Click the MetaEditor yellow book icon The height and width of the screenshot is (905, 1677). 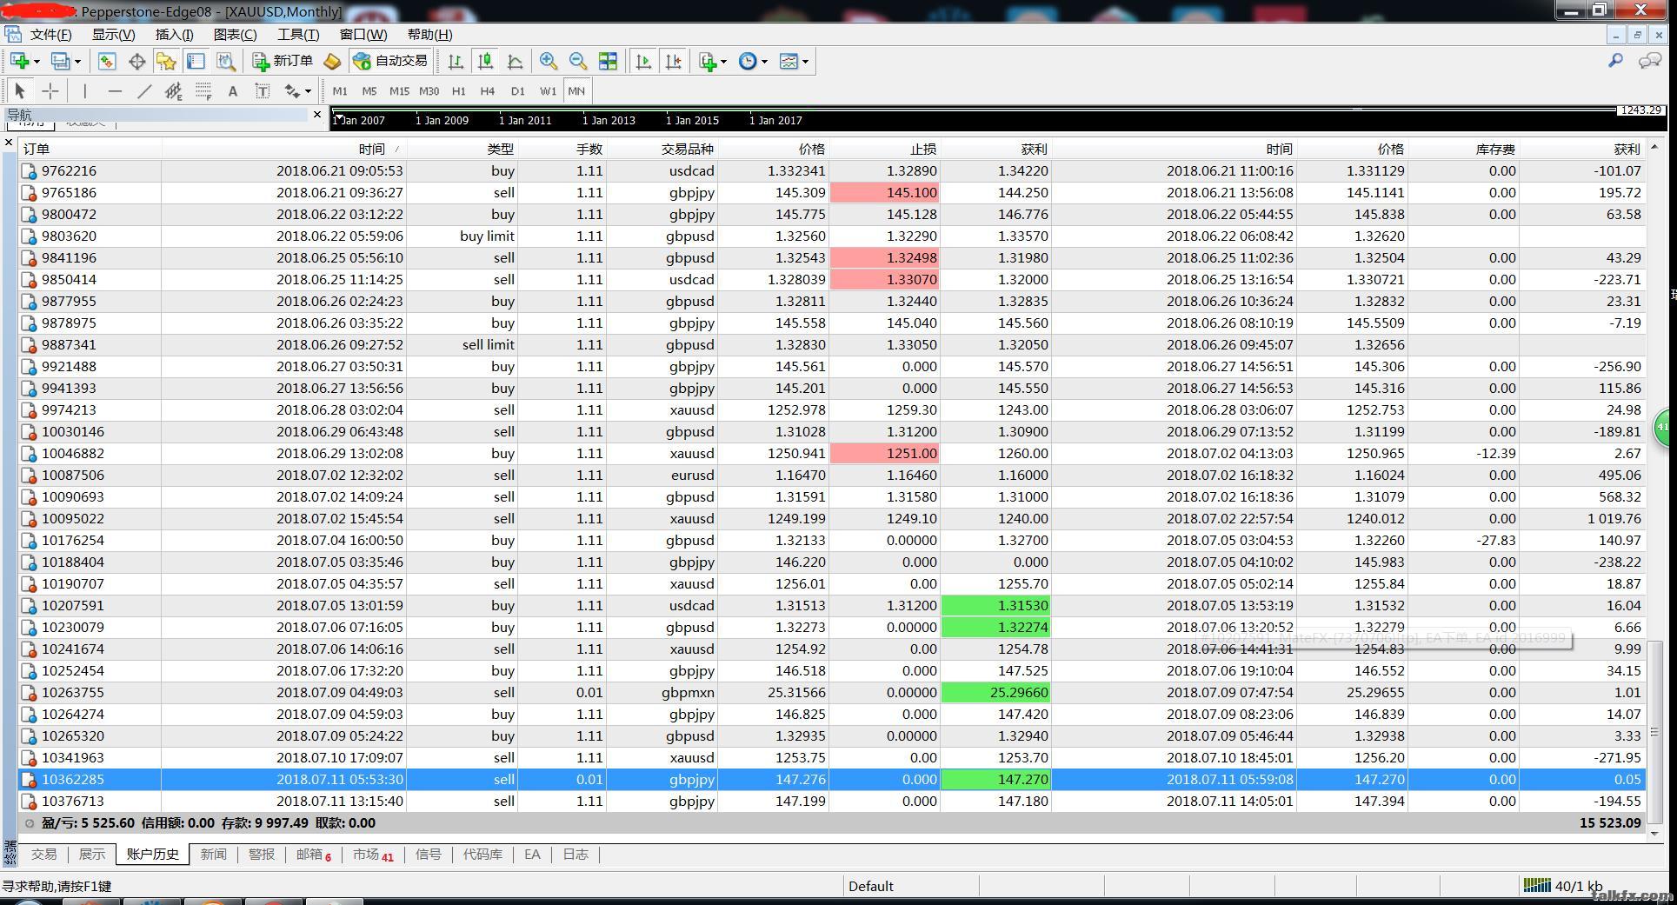click(332, 61)
